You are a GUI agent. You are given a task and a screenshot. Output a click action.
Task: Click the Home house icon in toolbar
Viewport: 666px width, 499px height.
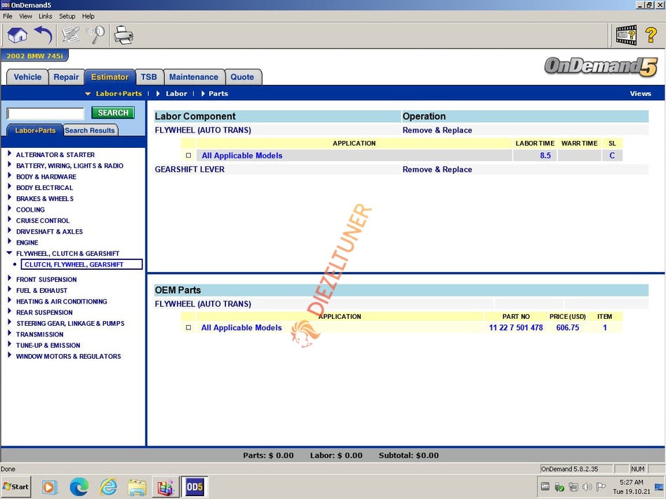(17, 35)
